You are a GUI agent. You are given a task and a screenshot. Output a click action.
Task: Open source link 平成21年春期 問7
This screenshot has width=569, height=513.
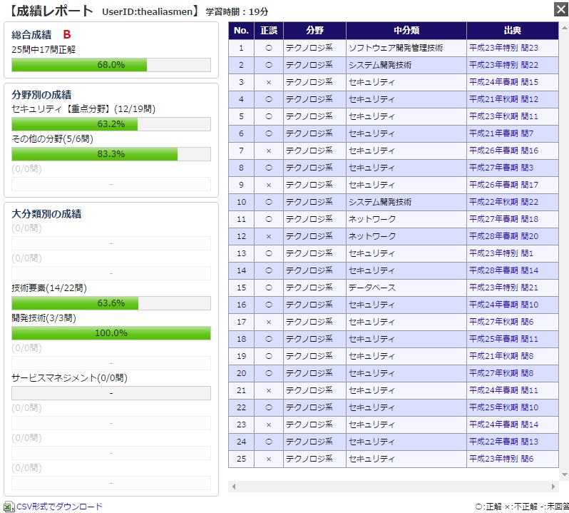[x=501, y=133]
